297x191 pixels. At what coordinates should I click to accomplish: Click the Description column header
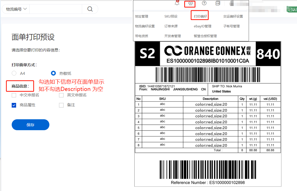click(x=210, y=99)
